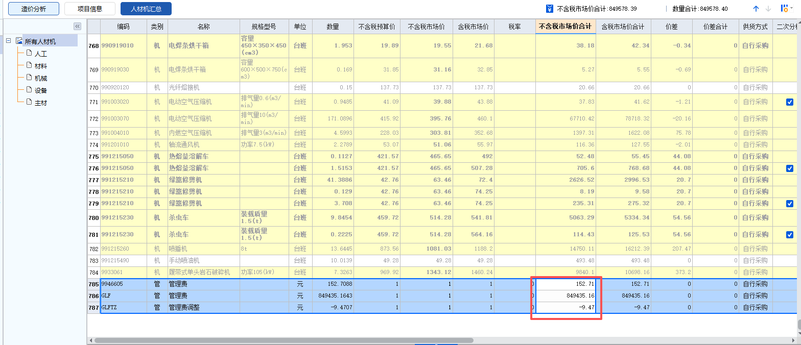
Task: Select the 设备 tree item
Action: (41, 90)
